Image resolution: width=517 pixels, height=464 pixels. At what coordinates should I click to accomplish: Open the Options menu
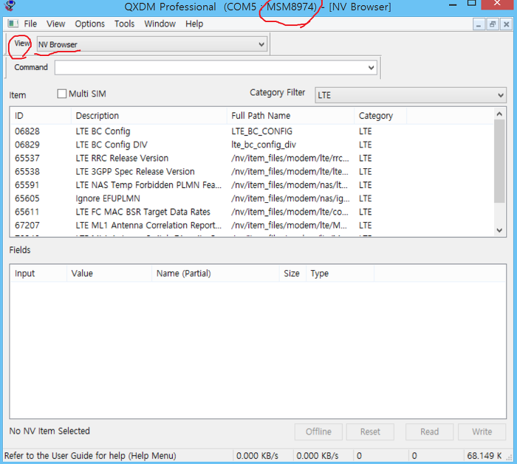pyautogui.click(x=89, y=24)
